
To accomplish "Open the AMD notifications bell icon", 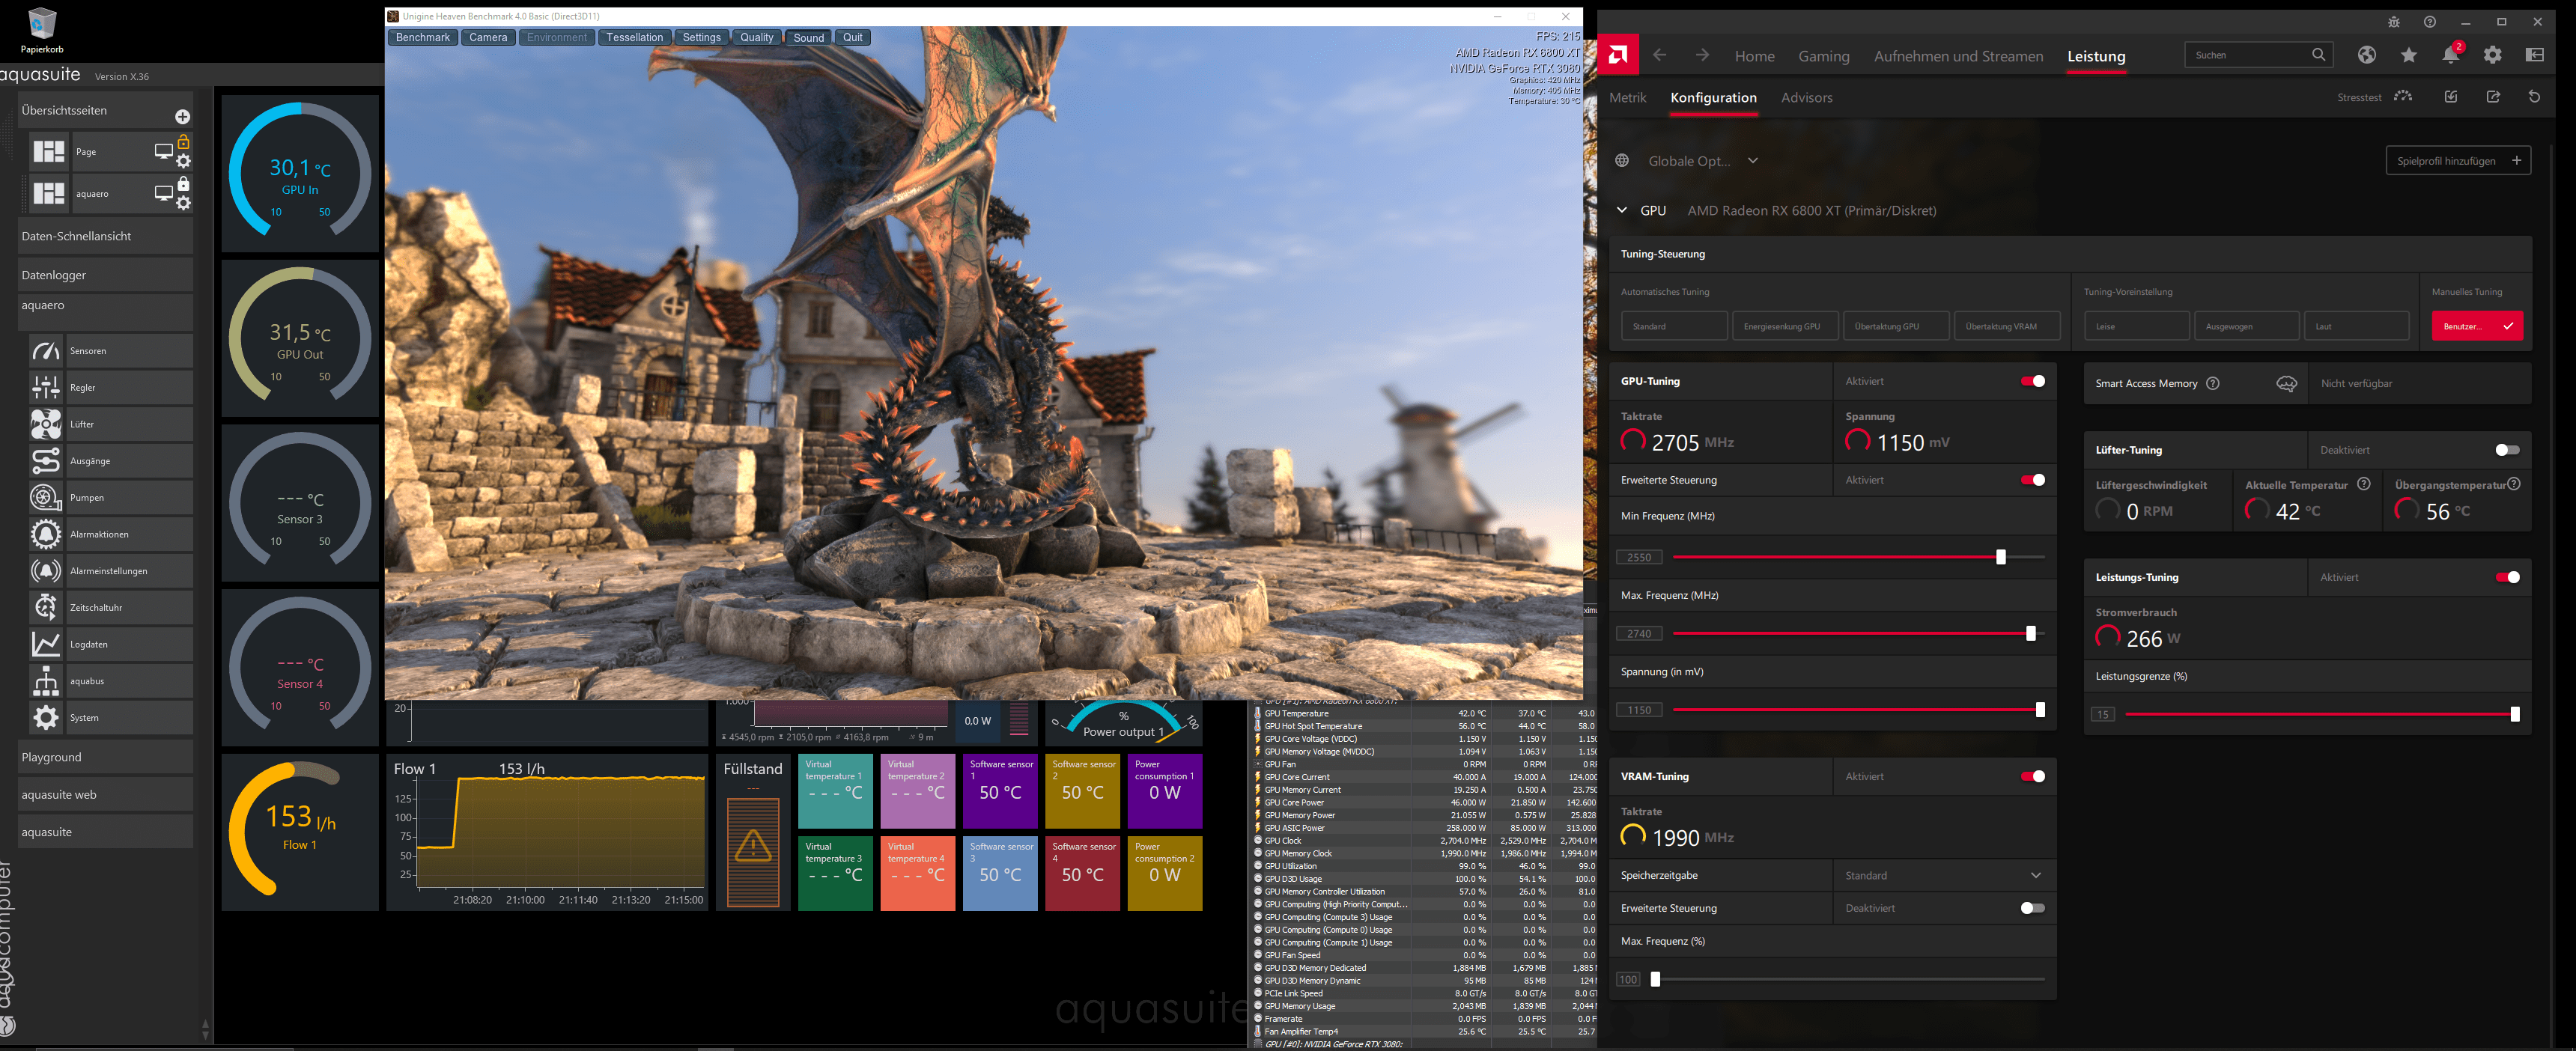I will point(2449,56).
